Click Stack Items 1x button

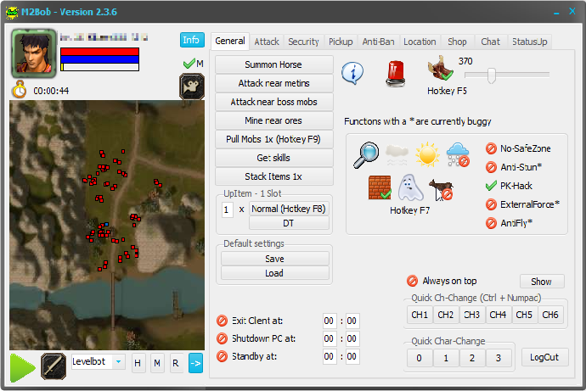point(274,176)
